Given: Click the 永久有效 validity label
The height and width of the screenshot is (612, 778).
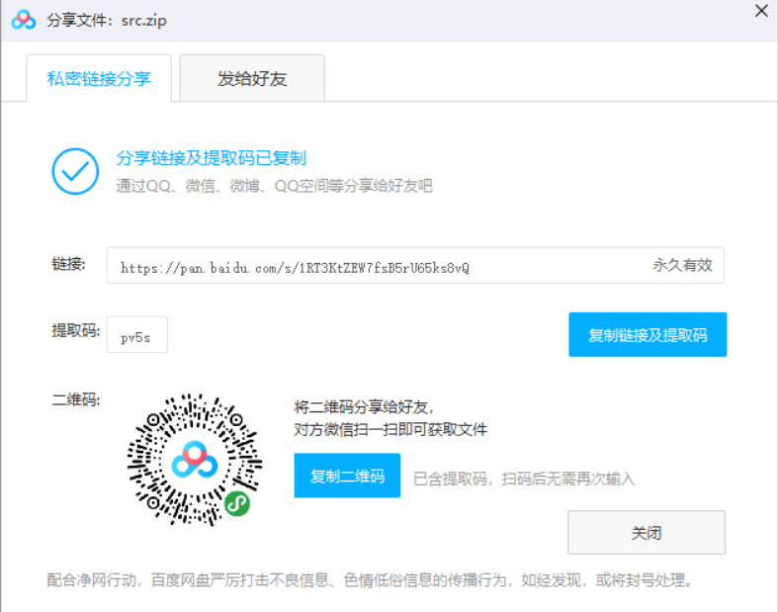Looking at the screenshot, I should (x=683, y=265).
